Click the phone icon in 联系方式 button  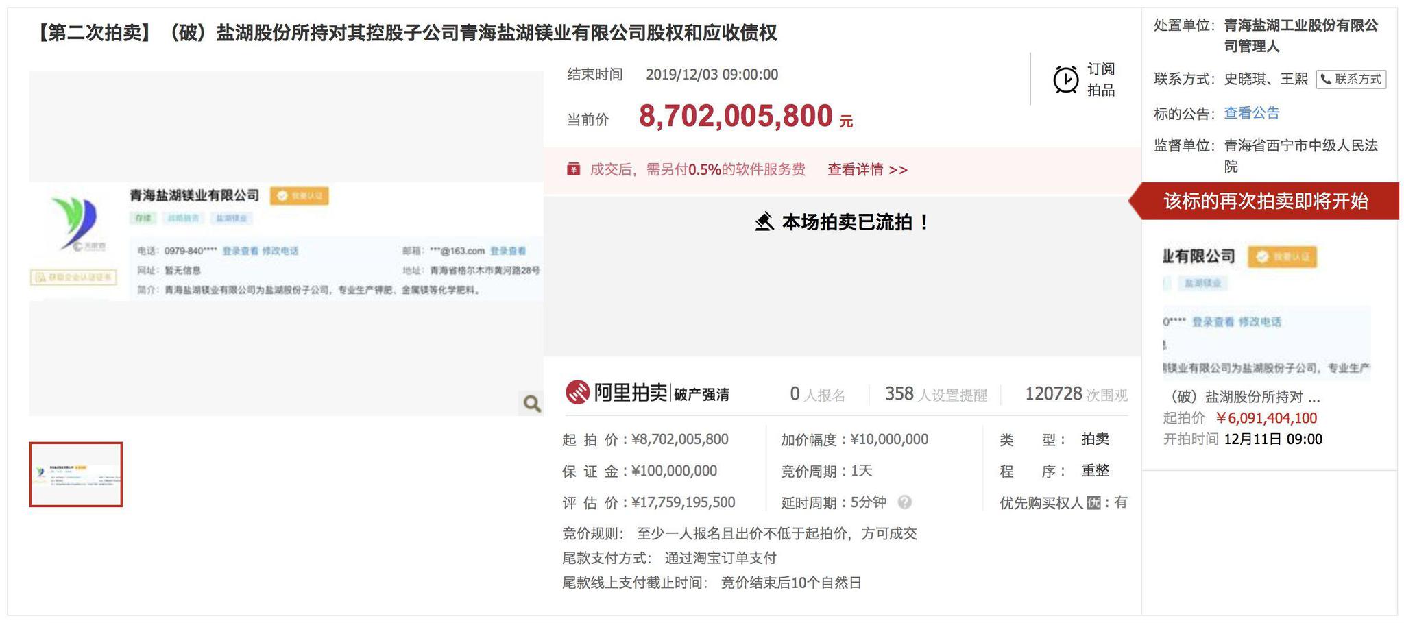1327,79
